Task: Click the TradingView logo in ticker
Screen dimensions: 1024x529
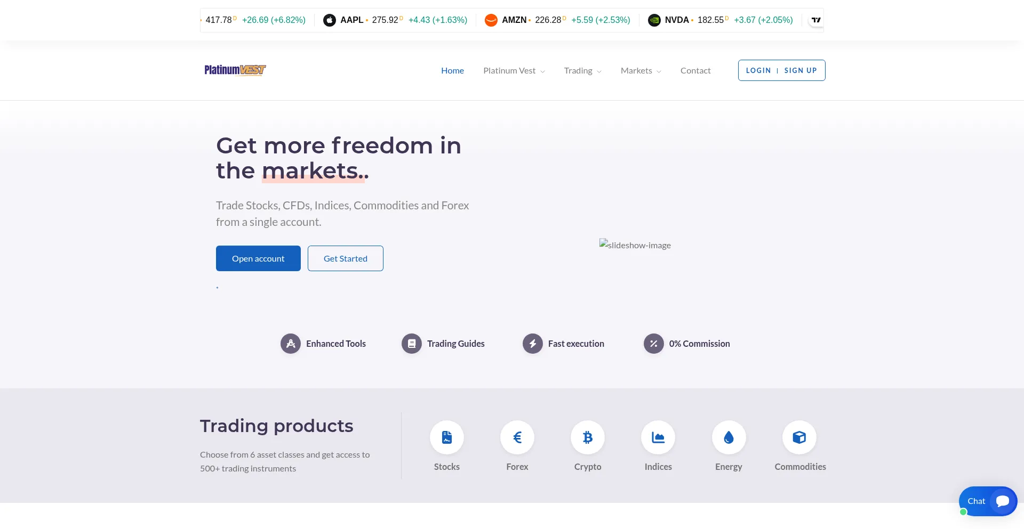Action: (816, 20)
